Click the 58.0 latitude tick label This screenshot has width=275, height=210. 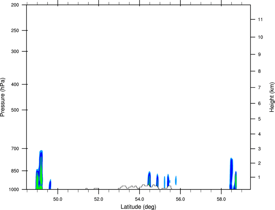click(x=221, y=199)
